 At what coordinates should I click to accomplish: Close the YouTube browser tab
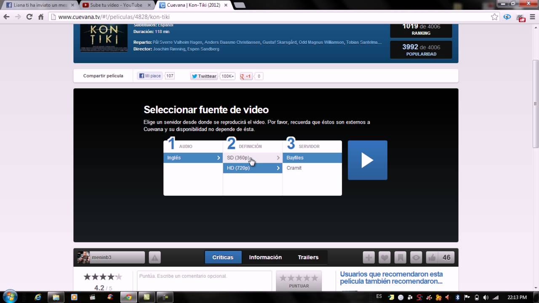[x=149, y=5]
